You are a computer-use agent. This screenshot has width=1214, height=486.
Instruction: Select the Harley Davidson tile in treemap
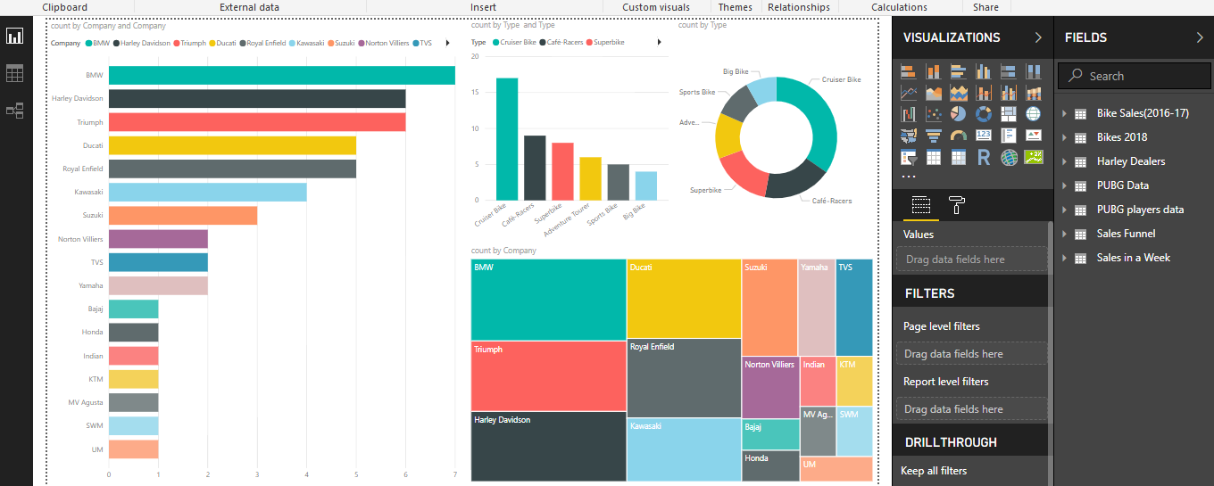[x=548, y=447]
